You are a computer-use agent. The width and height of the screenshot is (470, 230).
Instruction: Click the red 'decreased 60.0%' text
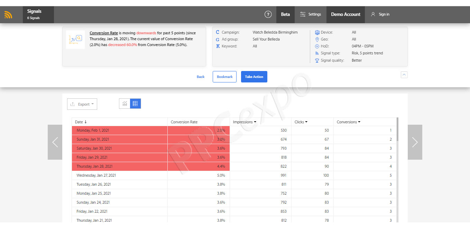coord(122,45)
